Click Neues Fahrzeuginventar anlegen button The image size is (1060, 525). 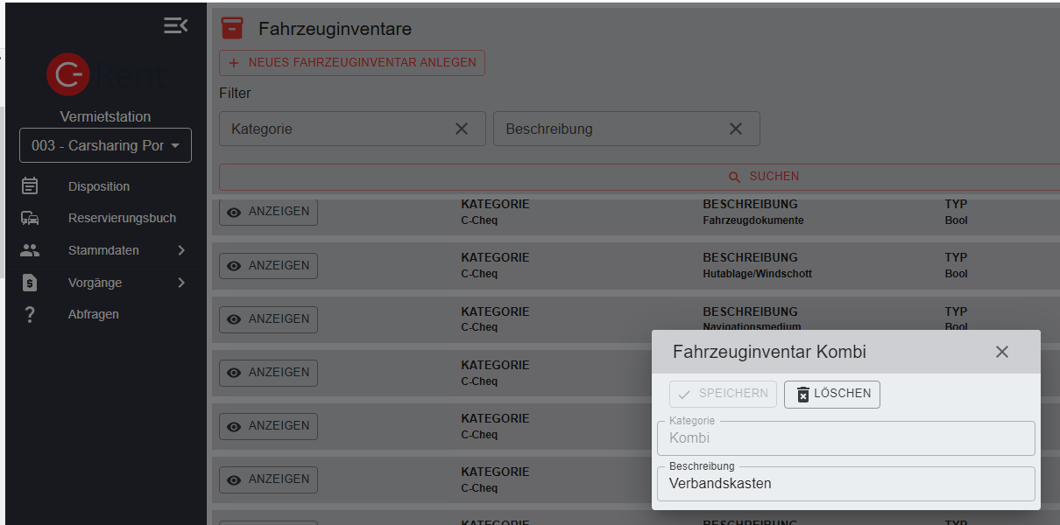pyautogui.click(x=352, y=63)
